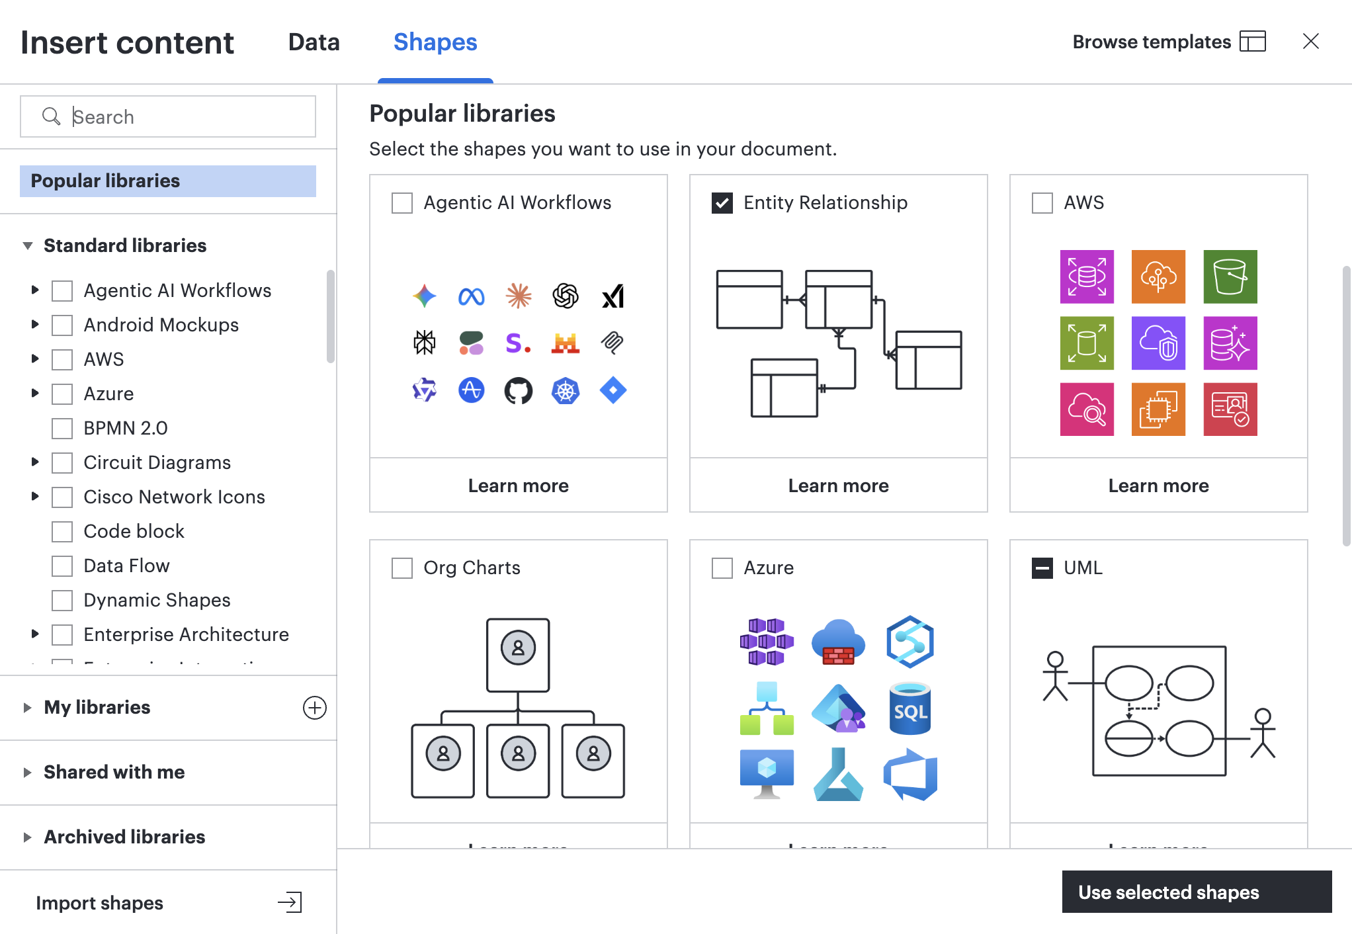Expand the Archived libraries section
Screen dimensions: 1352x934
pyautogui.click(x=27, y=837)
